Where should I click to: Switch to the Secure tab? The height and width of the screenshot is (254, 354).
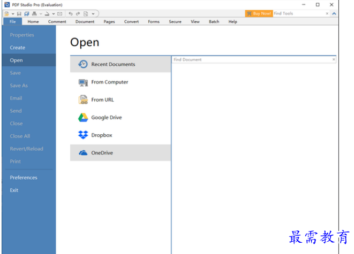point(175,21)
